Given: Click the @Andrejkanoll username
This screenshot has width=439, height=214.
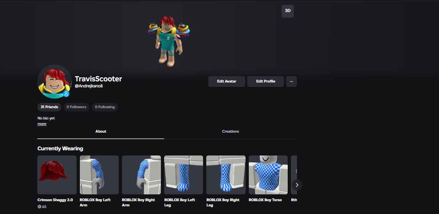Looking at the screenshot, I should [x=89, y=86].
